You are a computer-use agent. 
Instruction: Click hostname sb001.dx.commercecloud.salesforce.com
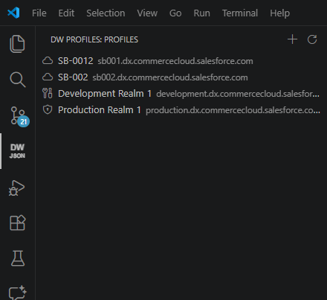pos(175,61)
